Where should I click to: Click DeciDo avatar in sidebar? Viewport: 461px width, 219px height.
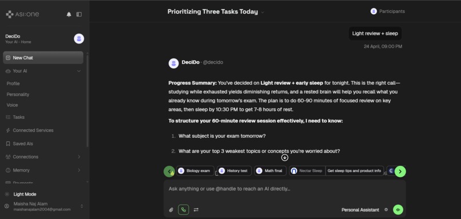[79, 39]
